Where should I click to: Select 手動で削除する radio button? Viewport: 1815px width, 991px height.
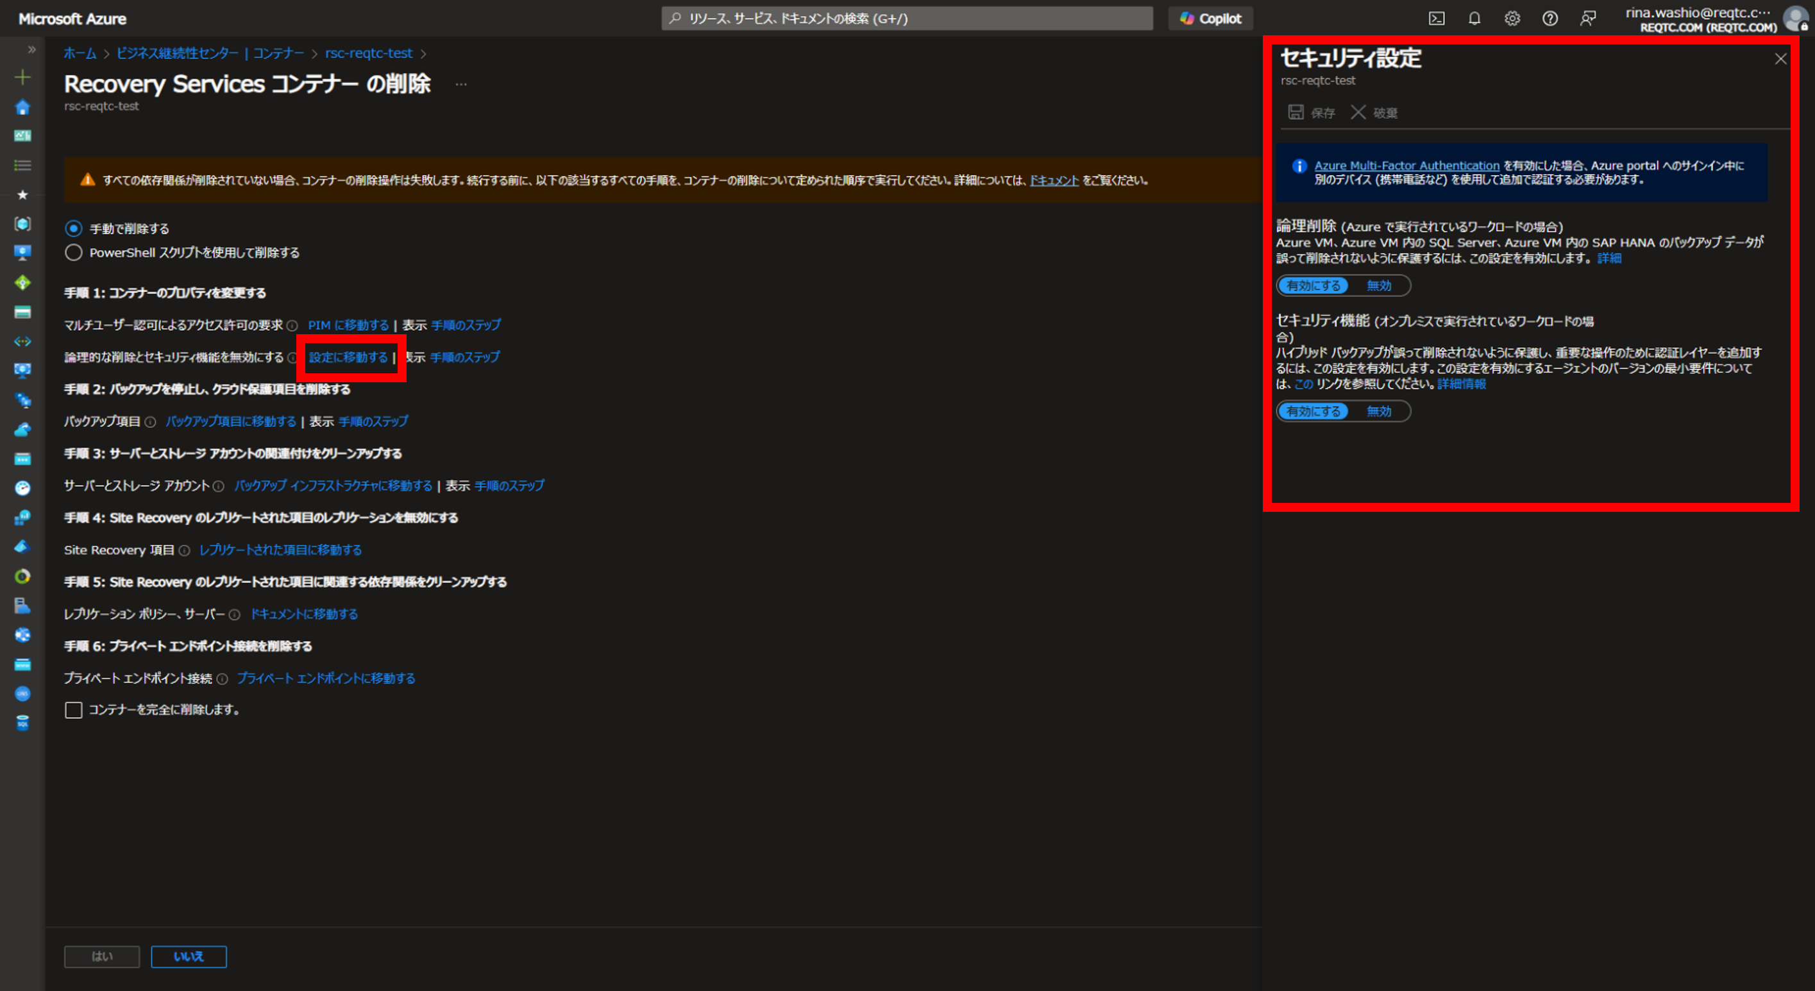pyautogui.click(x=73, y=228)
